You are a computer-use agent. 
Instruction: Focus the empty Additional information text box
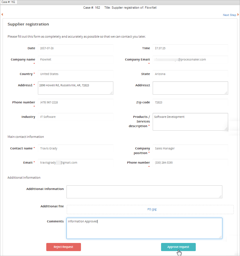click(144, 192)
